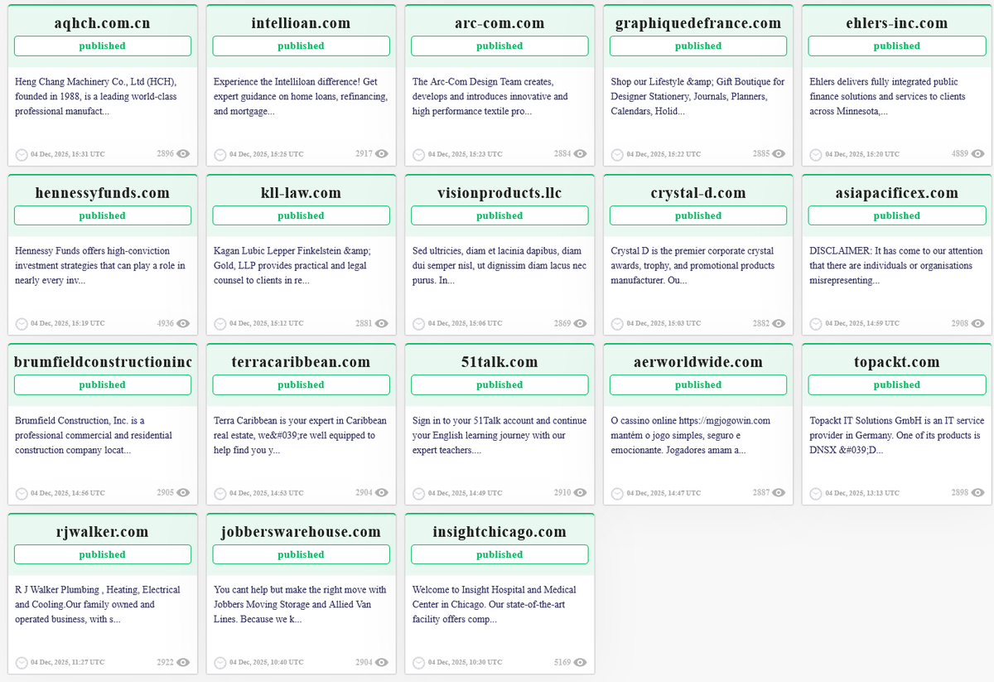The image size is (994, 682).
Task: Click published button under intellioan.com
Action: (x=302, y=46)
